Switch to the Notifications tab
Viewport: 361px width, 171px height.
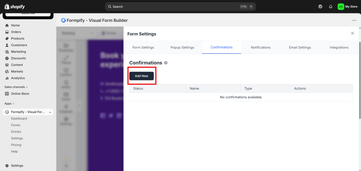[x=261, y=47]
